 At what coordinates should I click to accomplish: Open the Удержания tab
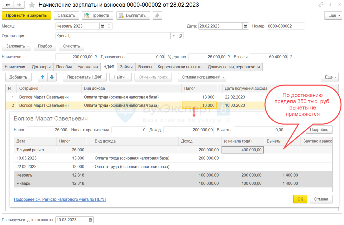point(87,67)
